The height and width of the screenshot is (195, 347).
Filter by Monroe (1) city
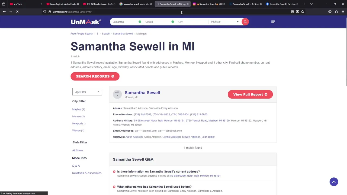[78, 116]
